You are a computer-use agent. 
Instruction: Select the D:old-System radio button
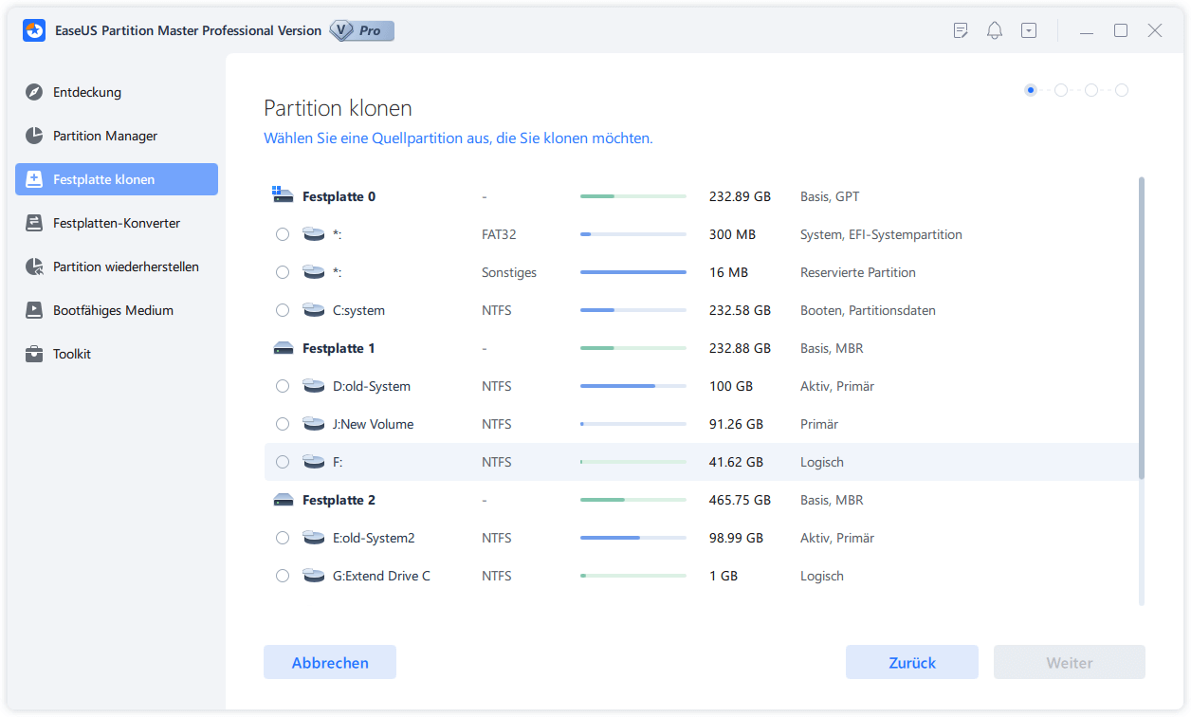(283, 386)
